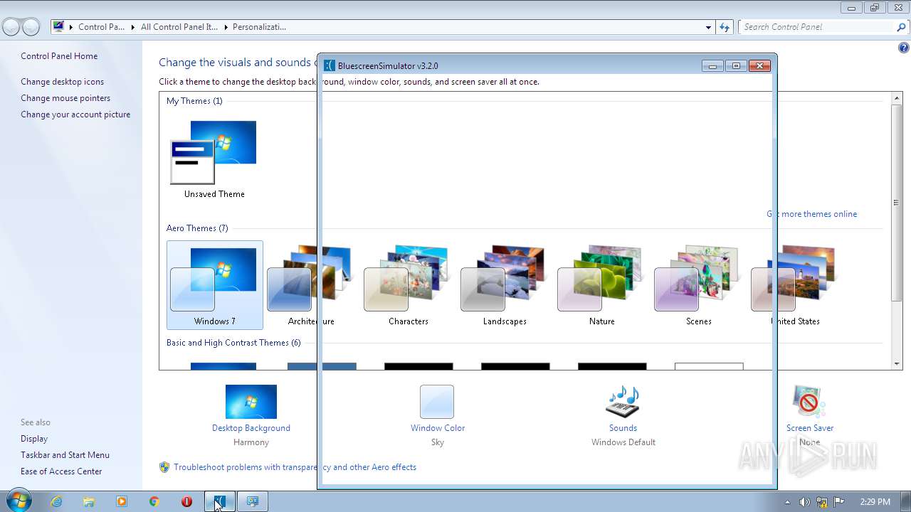Click the Forward navigation button

coord(31,27)
